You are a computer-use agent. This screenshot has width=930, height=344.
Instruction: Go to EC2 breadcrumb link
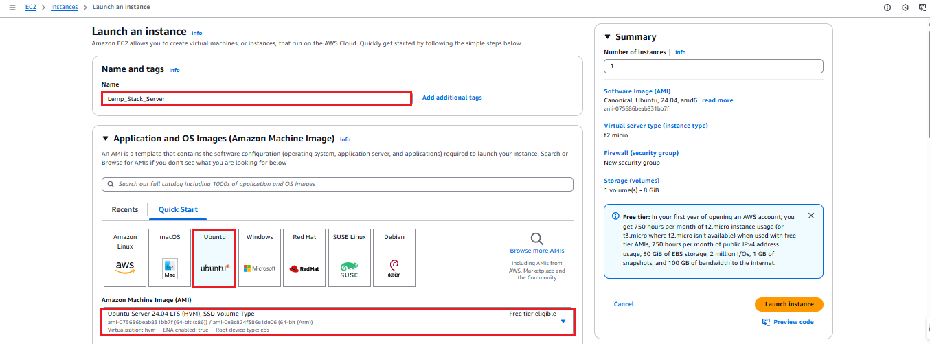(x=31, y=7)
